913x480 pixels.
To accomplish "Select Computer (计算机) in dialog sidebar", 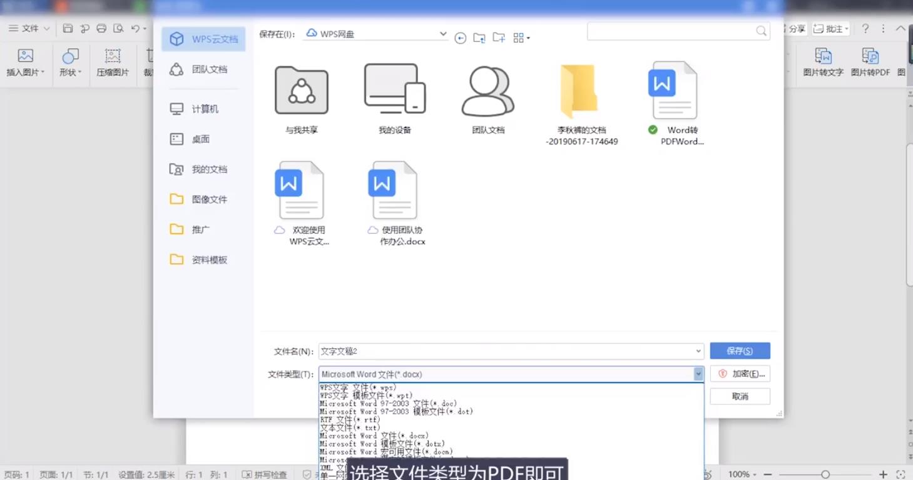I will (203, 109).
